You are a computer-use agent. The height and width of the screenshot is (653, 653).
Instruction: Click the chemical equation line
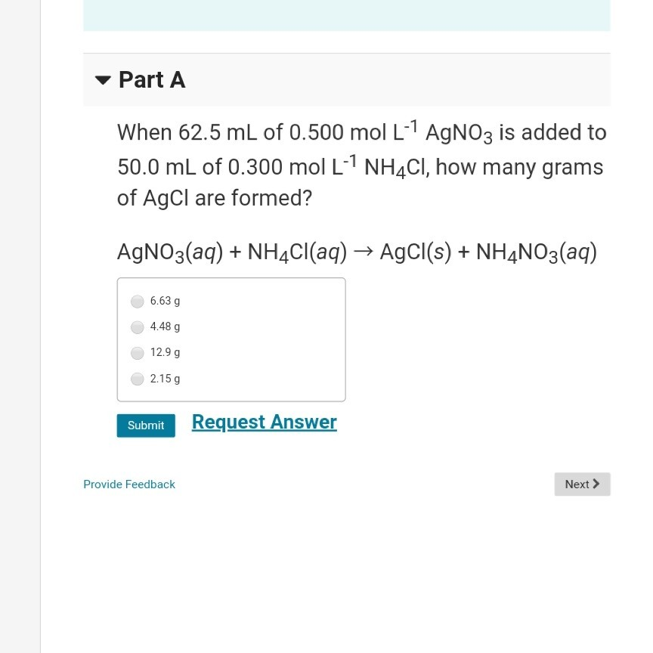356,251
